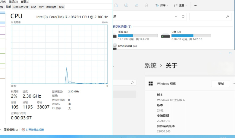
Task: Switch to the 用户 tab
Action: (x=41, y=7)
